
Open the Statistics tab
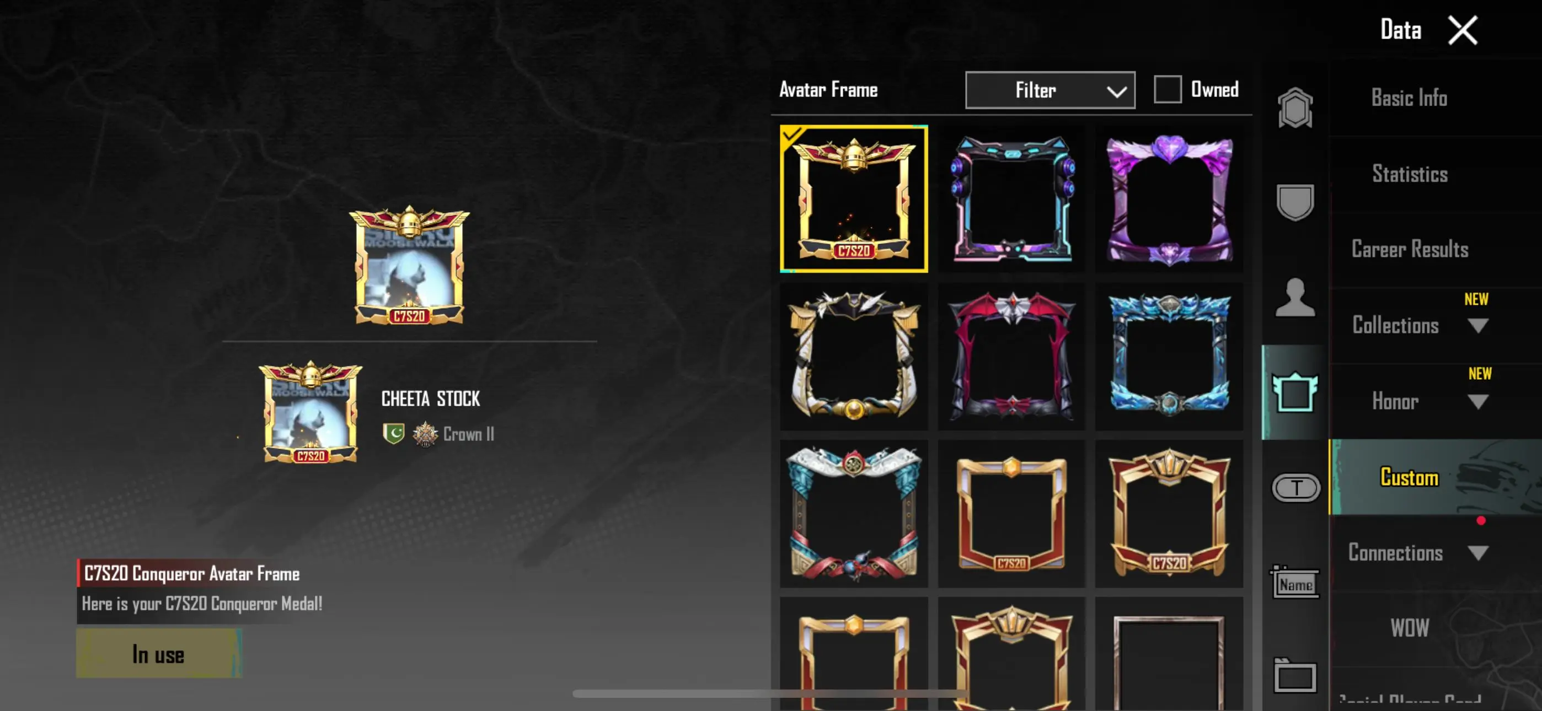tap(1410, 174)
